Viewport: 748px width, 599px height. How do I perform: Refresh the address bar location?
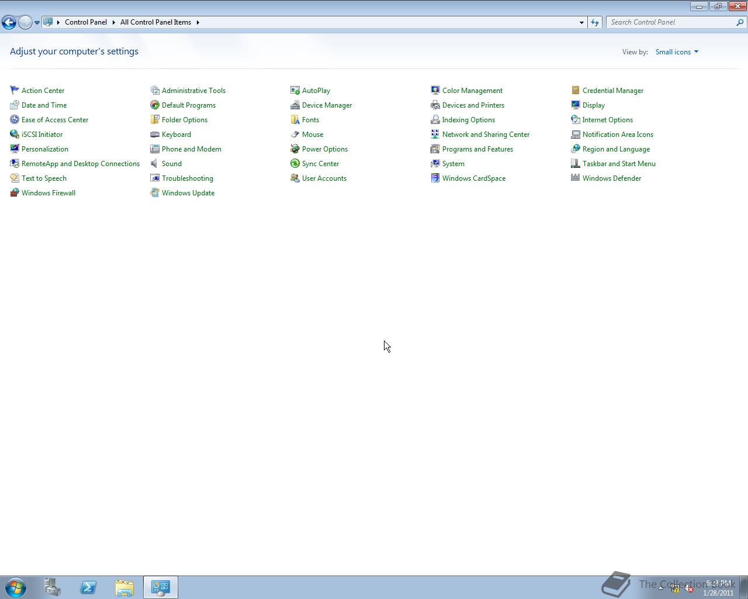(x=595, y=22)
